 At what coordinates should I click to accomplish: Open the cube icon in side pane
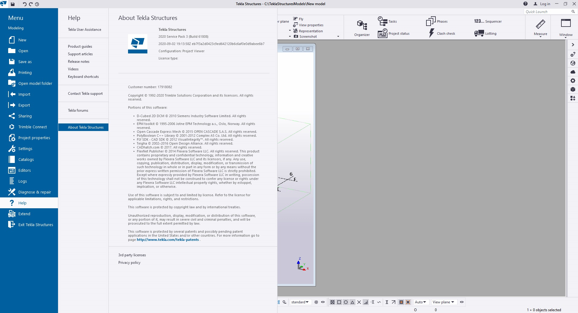(x=573, y=89)
